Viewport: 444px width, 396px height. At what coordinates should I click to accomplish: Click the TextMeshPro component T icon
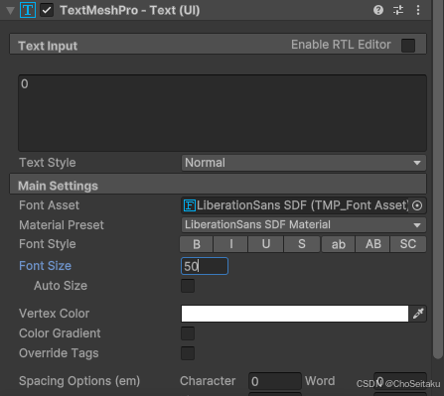pos(28,10)
